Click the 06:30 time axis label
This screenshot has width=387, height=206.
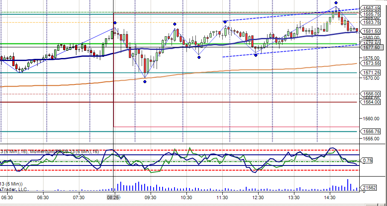pyautogui.click(x=43, y=197)
